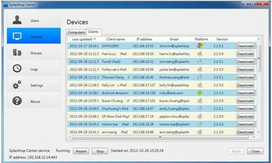
Task: Restart the Splashtop Center service
Action: (x=81, y=151)
